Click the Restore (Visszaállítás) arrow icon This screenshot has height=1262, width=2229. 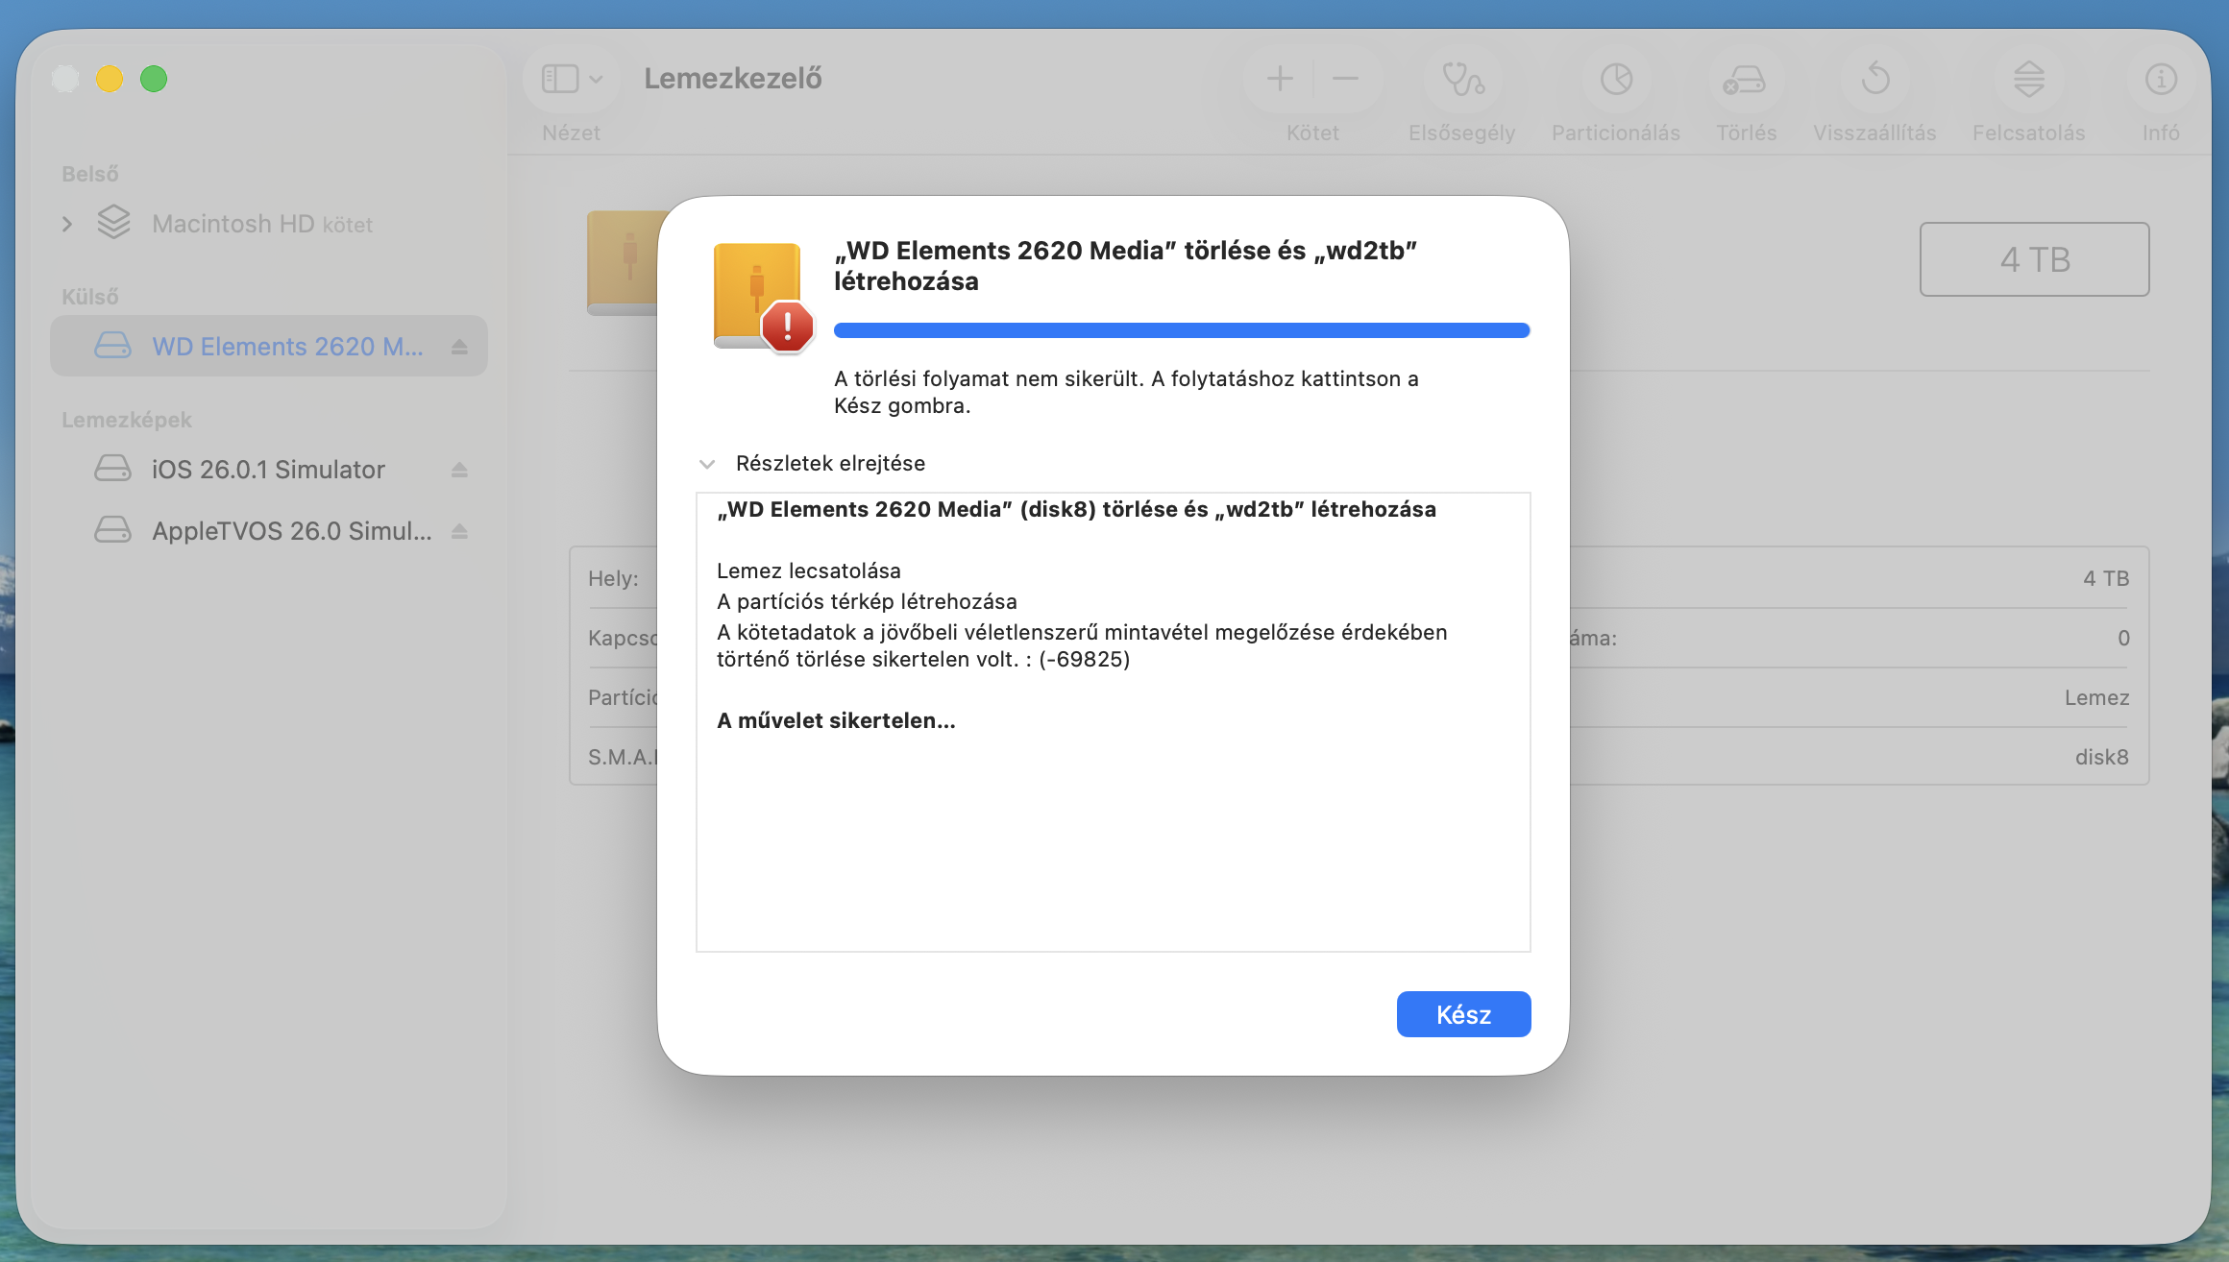coord(1874,80)
